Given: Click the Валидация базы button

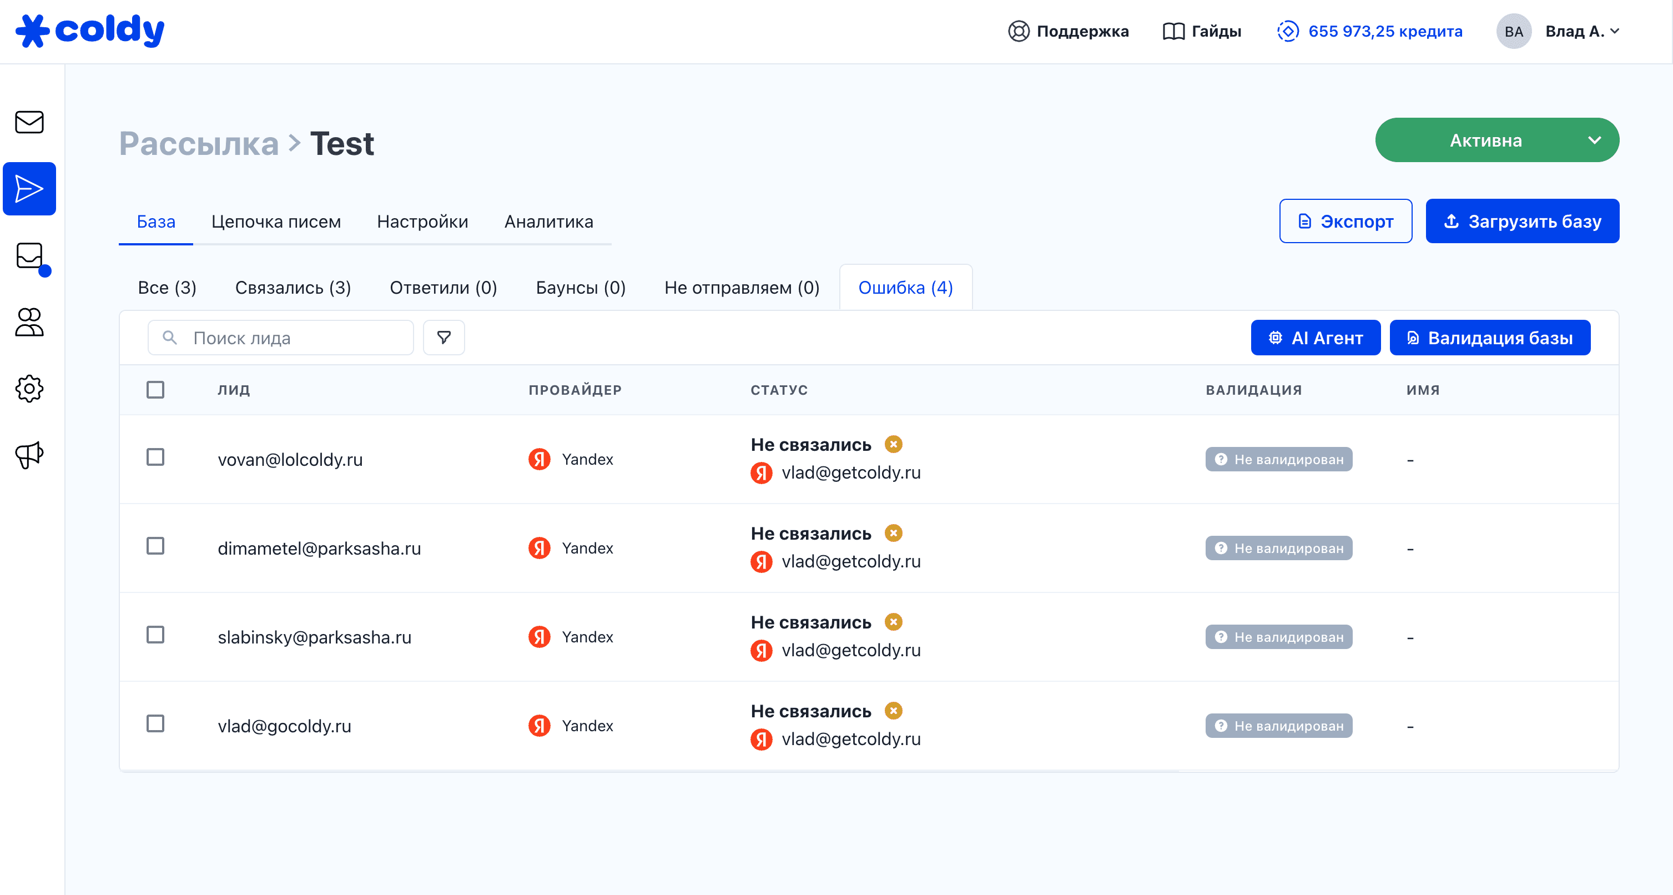Looking at the screenshot, I should [1490, 338].
